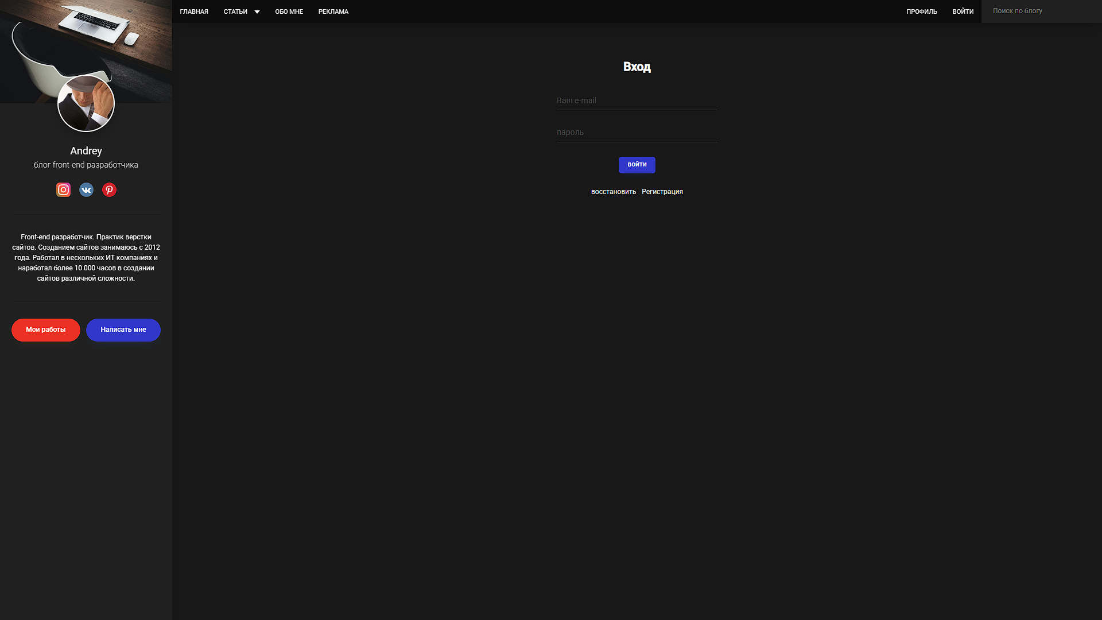Open the red Мои работы button
The image size is (1102, 620).
[x=46, y=330]
